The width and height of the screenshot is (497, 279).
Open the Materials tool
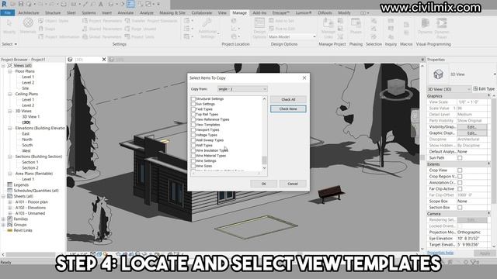[28, 26]
